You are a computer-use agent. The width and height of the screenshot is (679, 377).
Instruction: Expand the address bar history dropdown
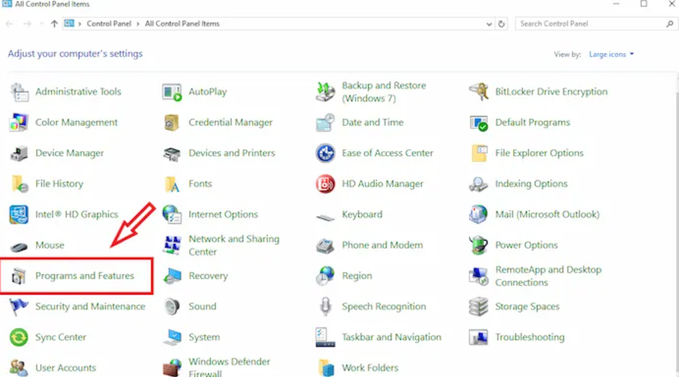[x=489, y=24]
